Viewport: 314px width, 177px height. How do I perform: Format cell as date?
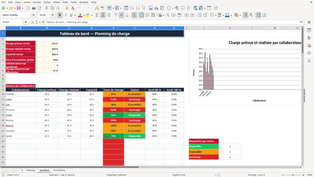179,15
